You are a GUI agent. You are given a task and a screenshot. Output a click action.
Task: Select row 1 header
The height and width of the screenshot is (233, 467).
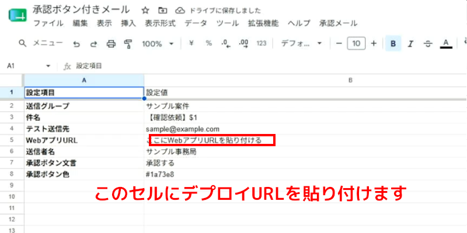coord(11,93)
